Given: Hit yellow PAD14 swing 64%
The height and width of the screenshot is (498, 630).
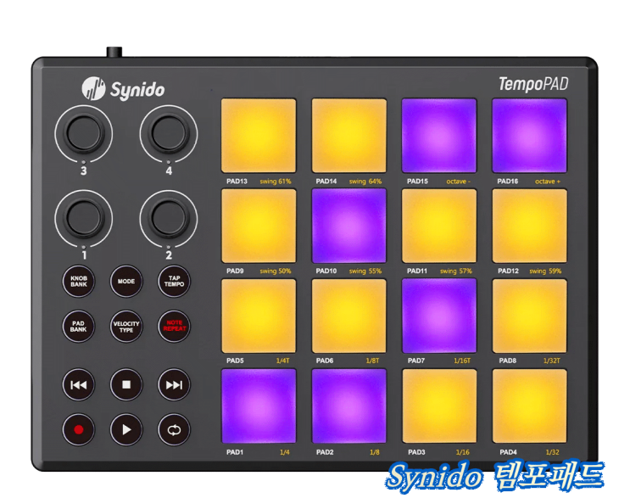Looking at the screenshot, I should 348,136.
